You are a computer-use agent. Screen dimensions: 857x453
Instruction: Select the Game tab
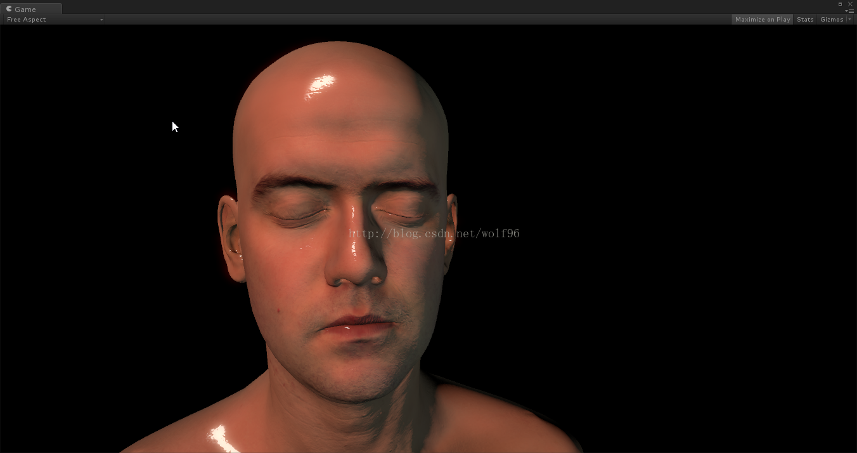click(x=31, y=9)
